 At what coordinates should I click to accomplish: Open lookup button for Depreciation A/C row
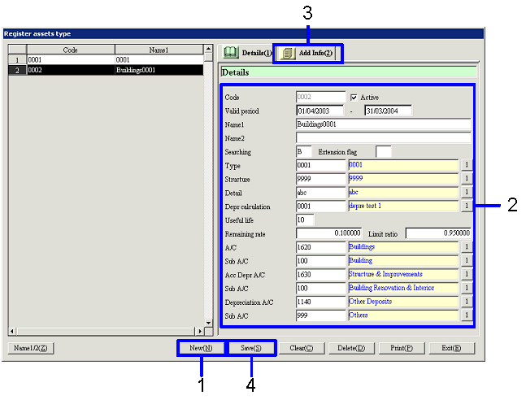click(x=467, y=302)
